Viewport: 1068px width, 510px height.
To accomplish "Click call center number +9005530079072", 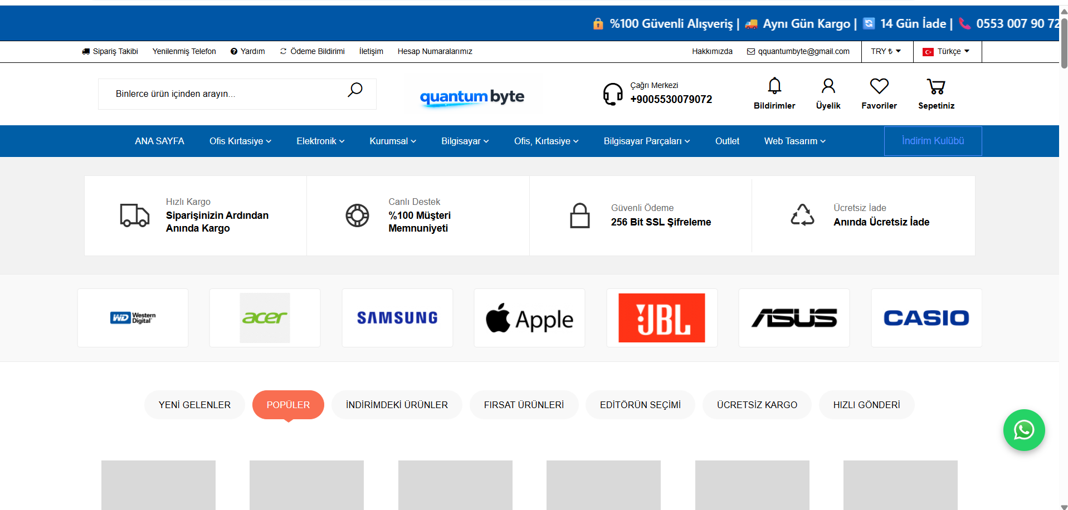I will click(x=671, y=99).
